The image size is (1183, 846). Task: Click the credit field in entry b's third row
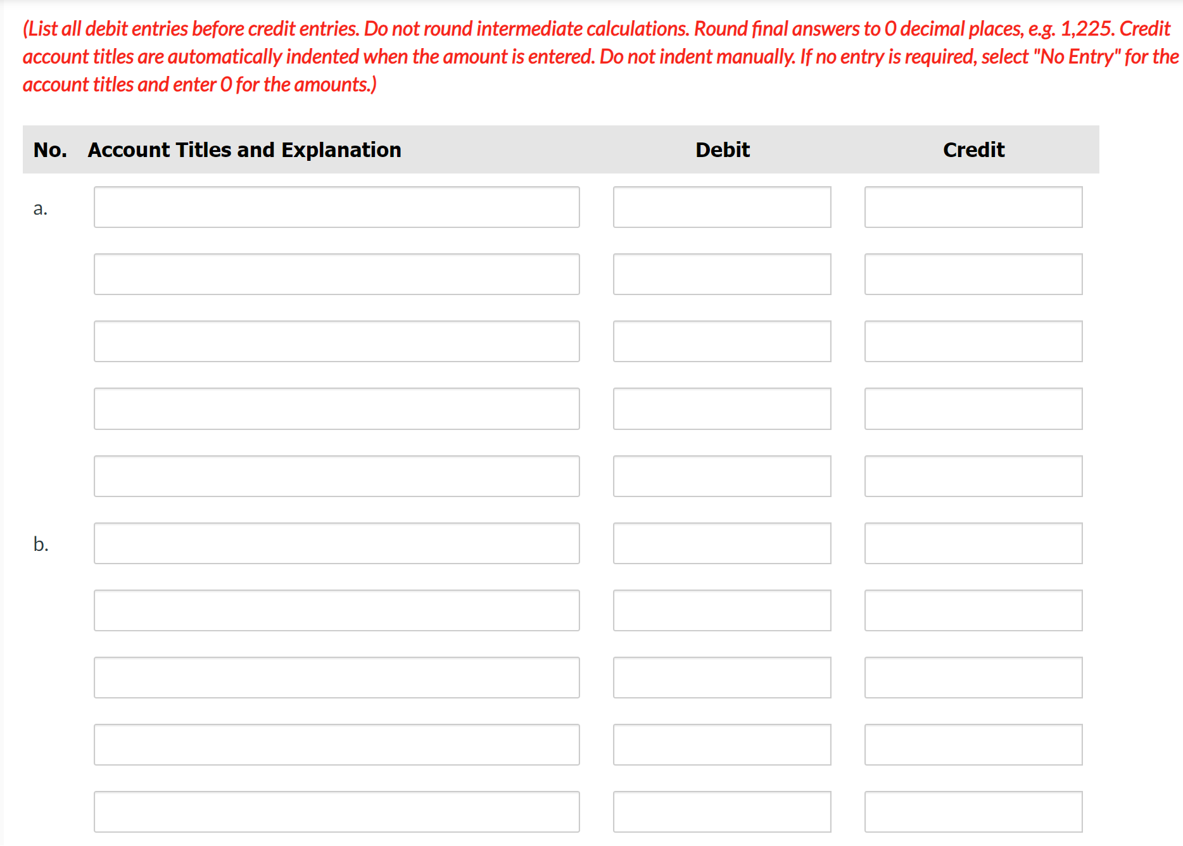click(x=973, y=678)
